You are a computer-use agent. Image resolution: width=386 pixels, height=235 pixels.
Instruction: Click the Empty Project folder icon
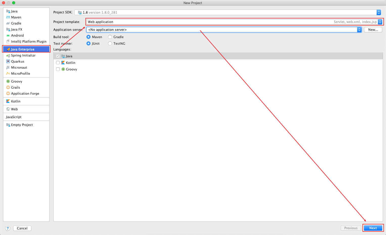[8, 125]
